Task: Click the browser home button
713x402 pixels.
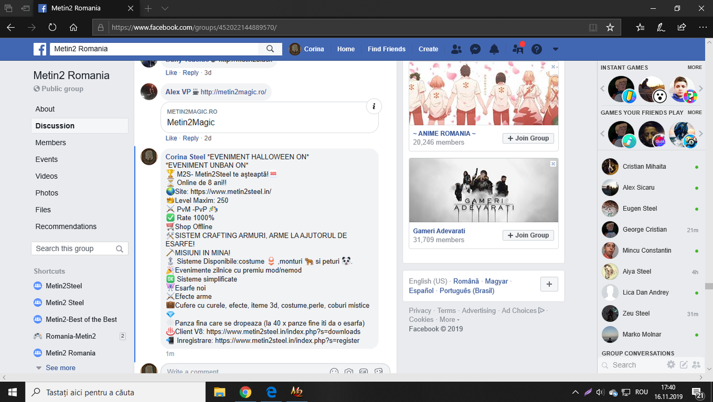Action: coord(74,27)
